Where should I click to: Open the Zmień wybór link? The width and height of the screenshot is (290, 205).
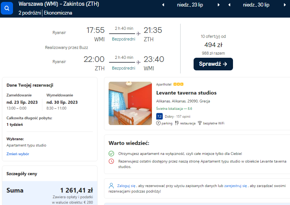coord(18,154)
